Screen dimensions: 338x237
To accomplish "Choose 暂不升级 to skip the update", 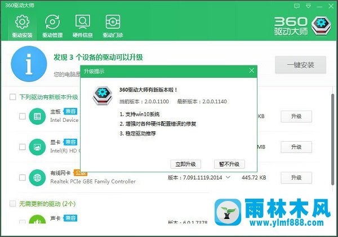I will coord(229,164).
